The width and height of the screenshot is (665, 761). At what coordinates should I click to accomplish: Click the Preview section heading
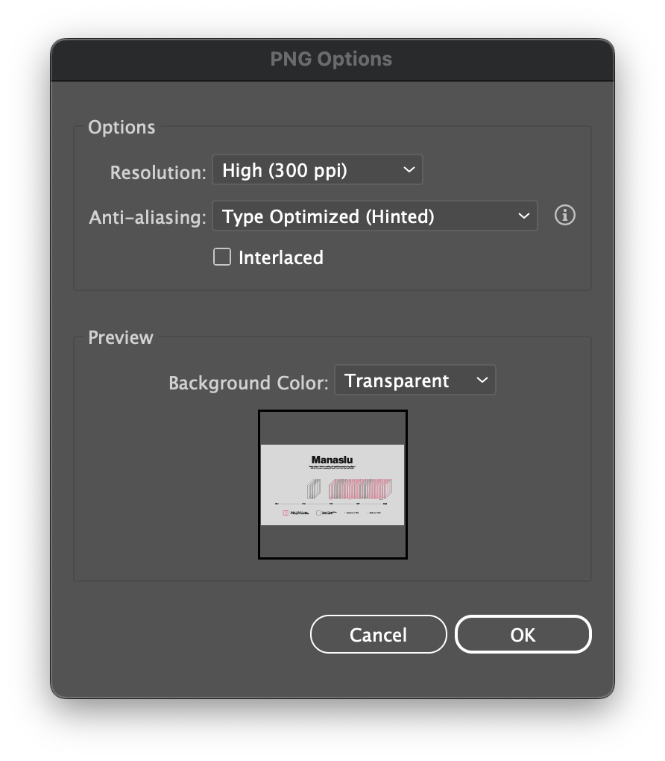(x=121, y=338)
